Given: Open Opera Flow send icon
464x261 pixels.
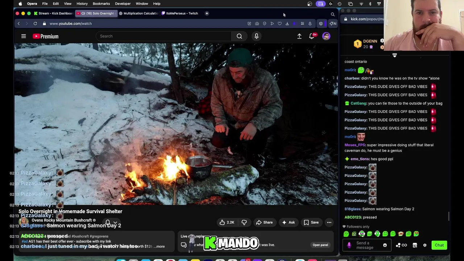Looking at the screenshot, I should (x=272, y=24).
